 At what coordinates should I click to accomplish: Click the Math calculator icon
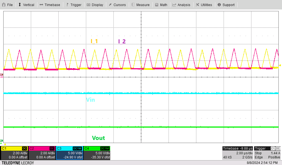(x=157, y=5)
